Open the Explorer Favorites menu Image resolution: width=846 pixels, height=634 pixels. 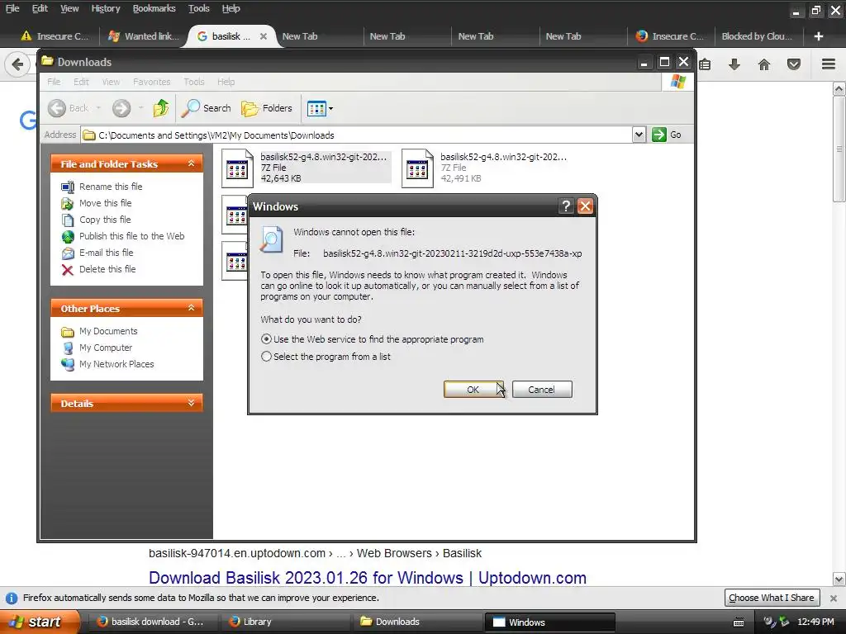[x=152, y=82]
